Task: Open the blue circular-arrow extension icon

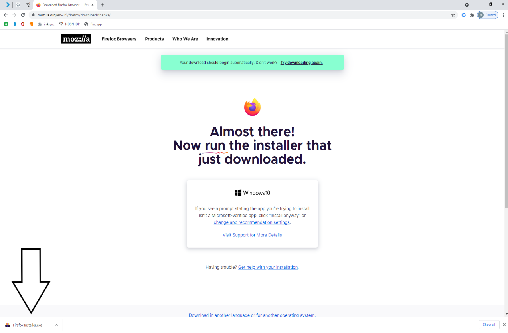Action: [x=464, y=15]
